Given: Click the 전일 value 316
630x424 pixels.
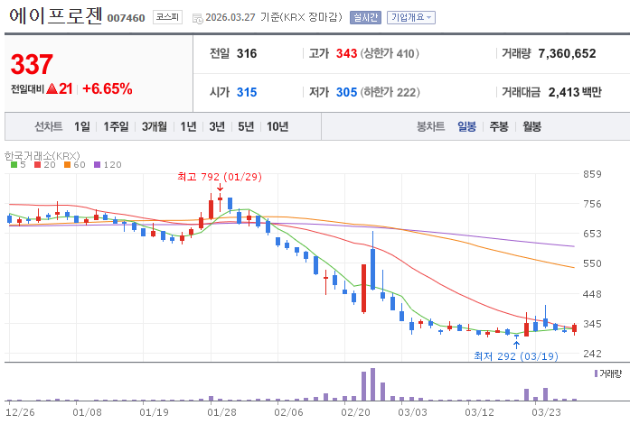Looking at the screenshot, I should (247, 53).
